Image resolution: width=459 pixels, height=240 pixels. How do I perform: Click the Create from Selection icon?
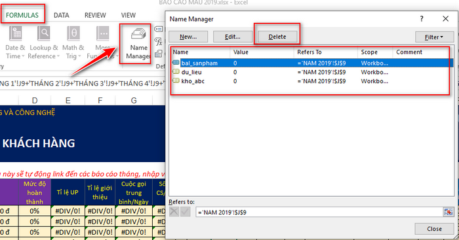click(x=159, y=54)
